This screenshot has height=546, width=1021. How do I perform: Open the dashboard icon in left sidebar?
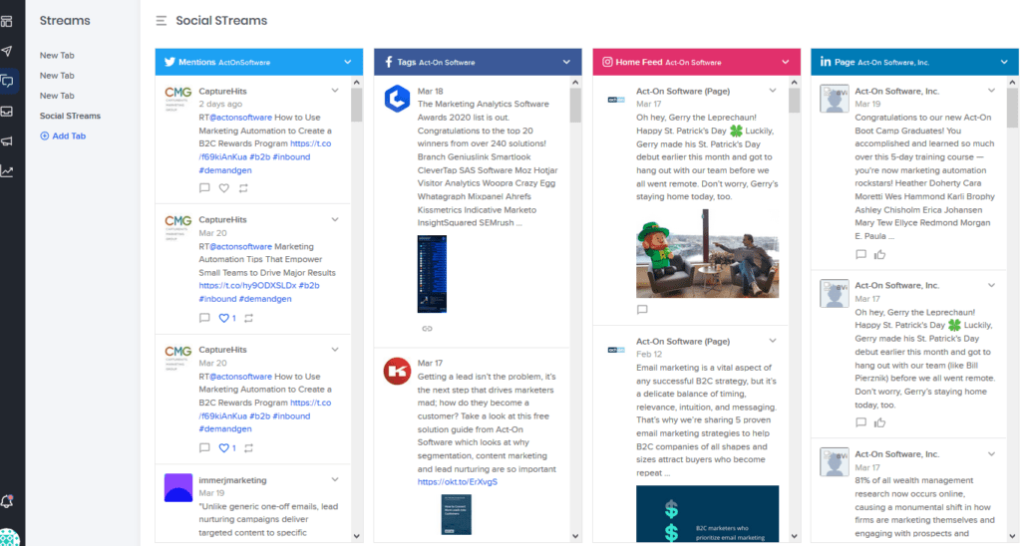coord(7,22)
